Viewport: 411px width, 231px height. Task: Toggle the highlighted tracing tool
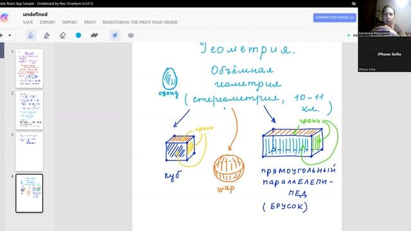coord(115,35)
